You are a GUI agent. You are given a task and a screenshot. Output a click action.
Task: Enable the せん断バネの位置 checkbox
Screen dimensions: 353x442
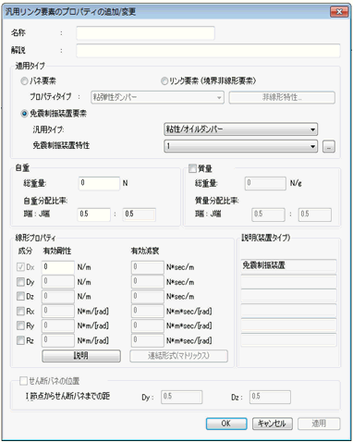[x=23, y=381]
